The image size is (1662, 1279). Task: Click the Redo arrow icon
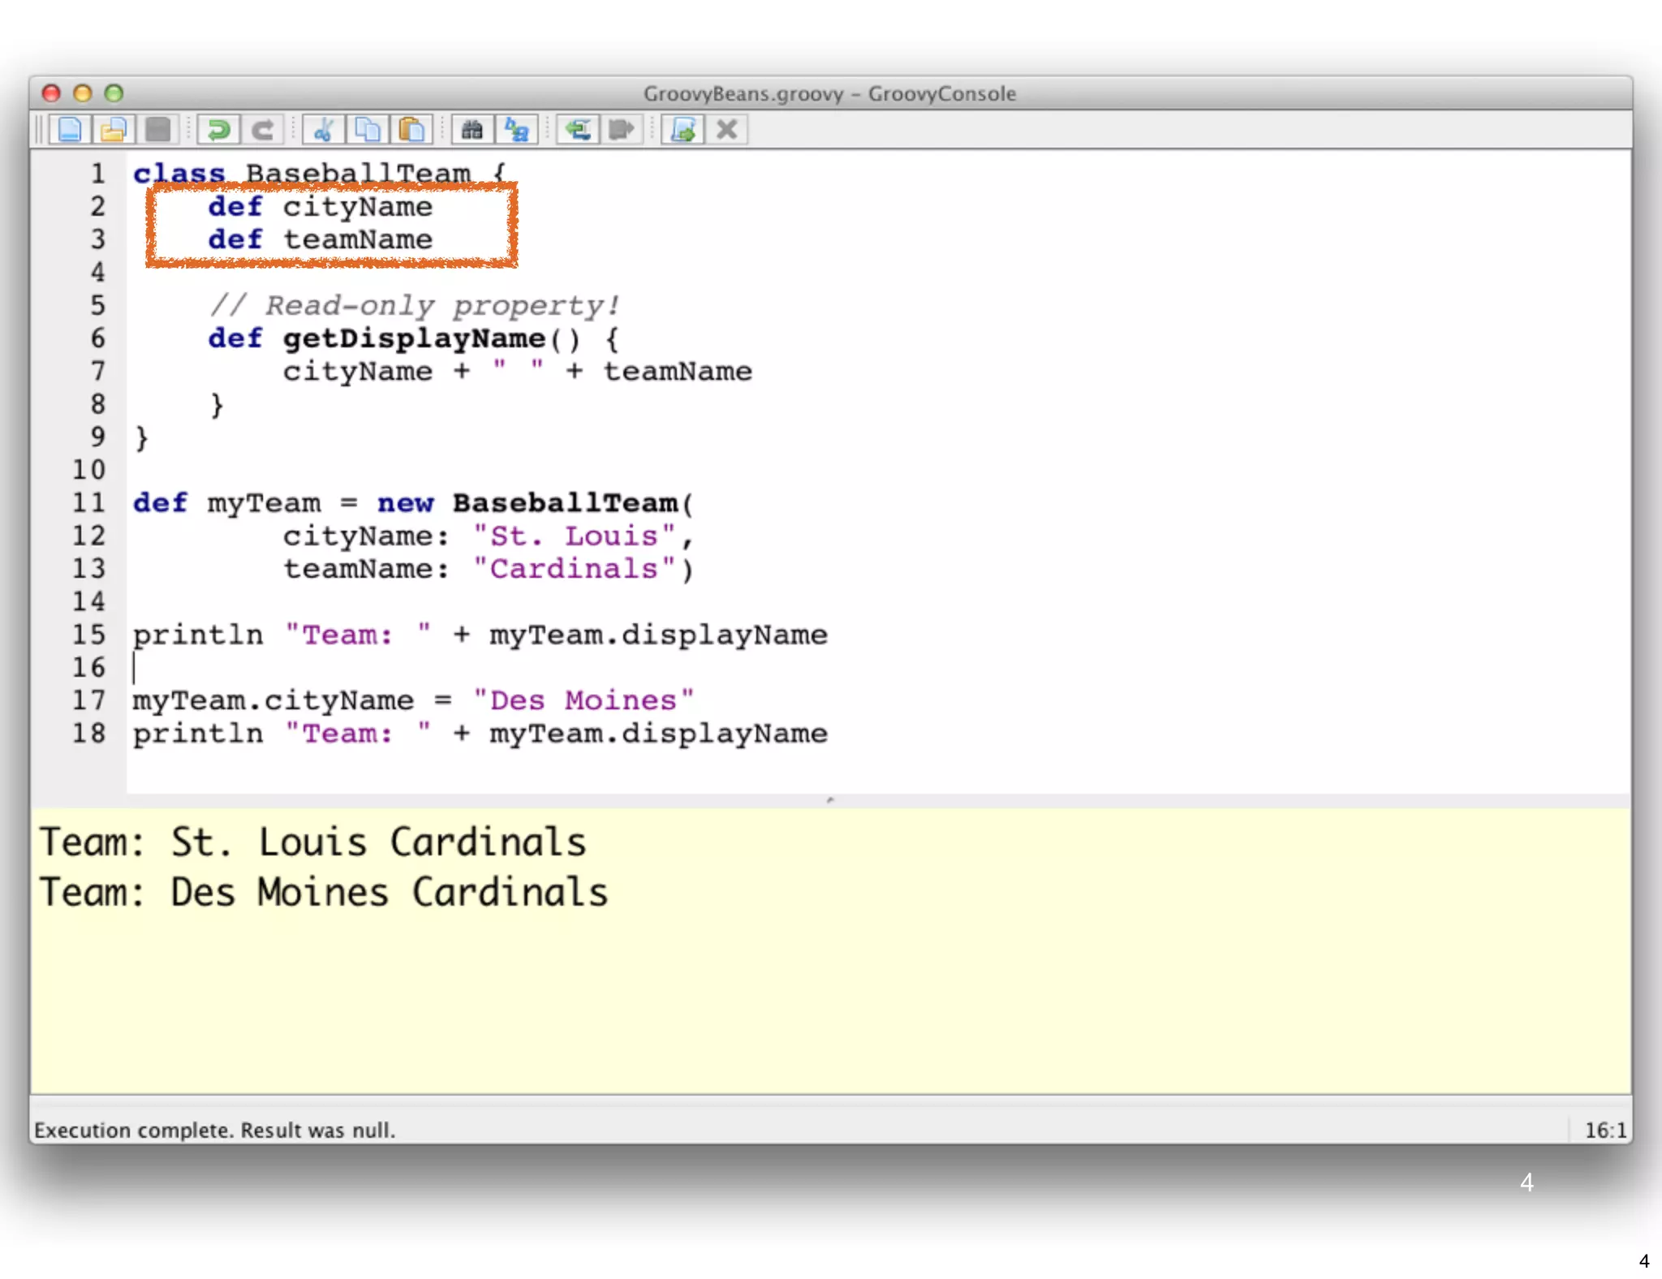click(262, 130)
